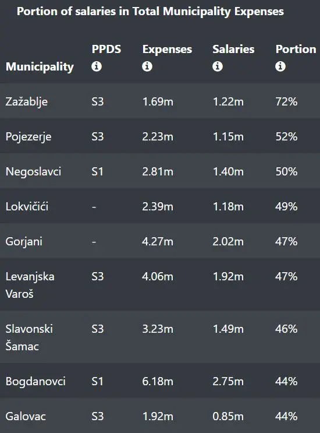Select the Levanjska Varoš row

click(x=160, y=284)
